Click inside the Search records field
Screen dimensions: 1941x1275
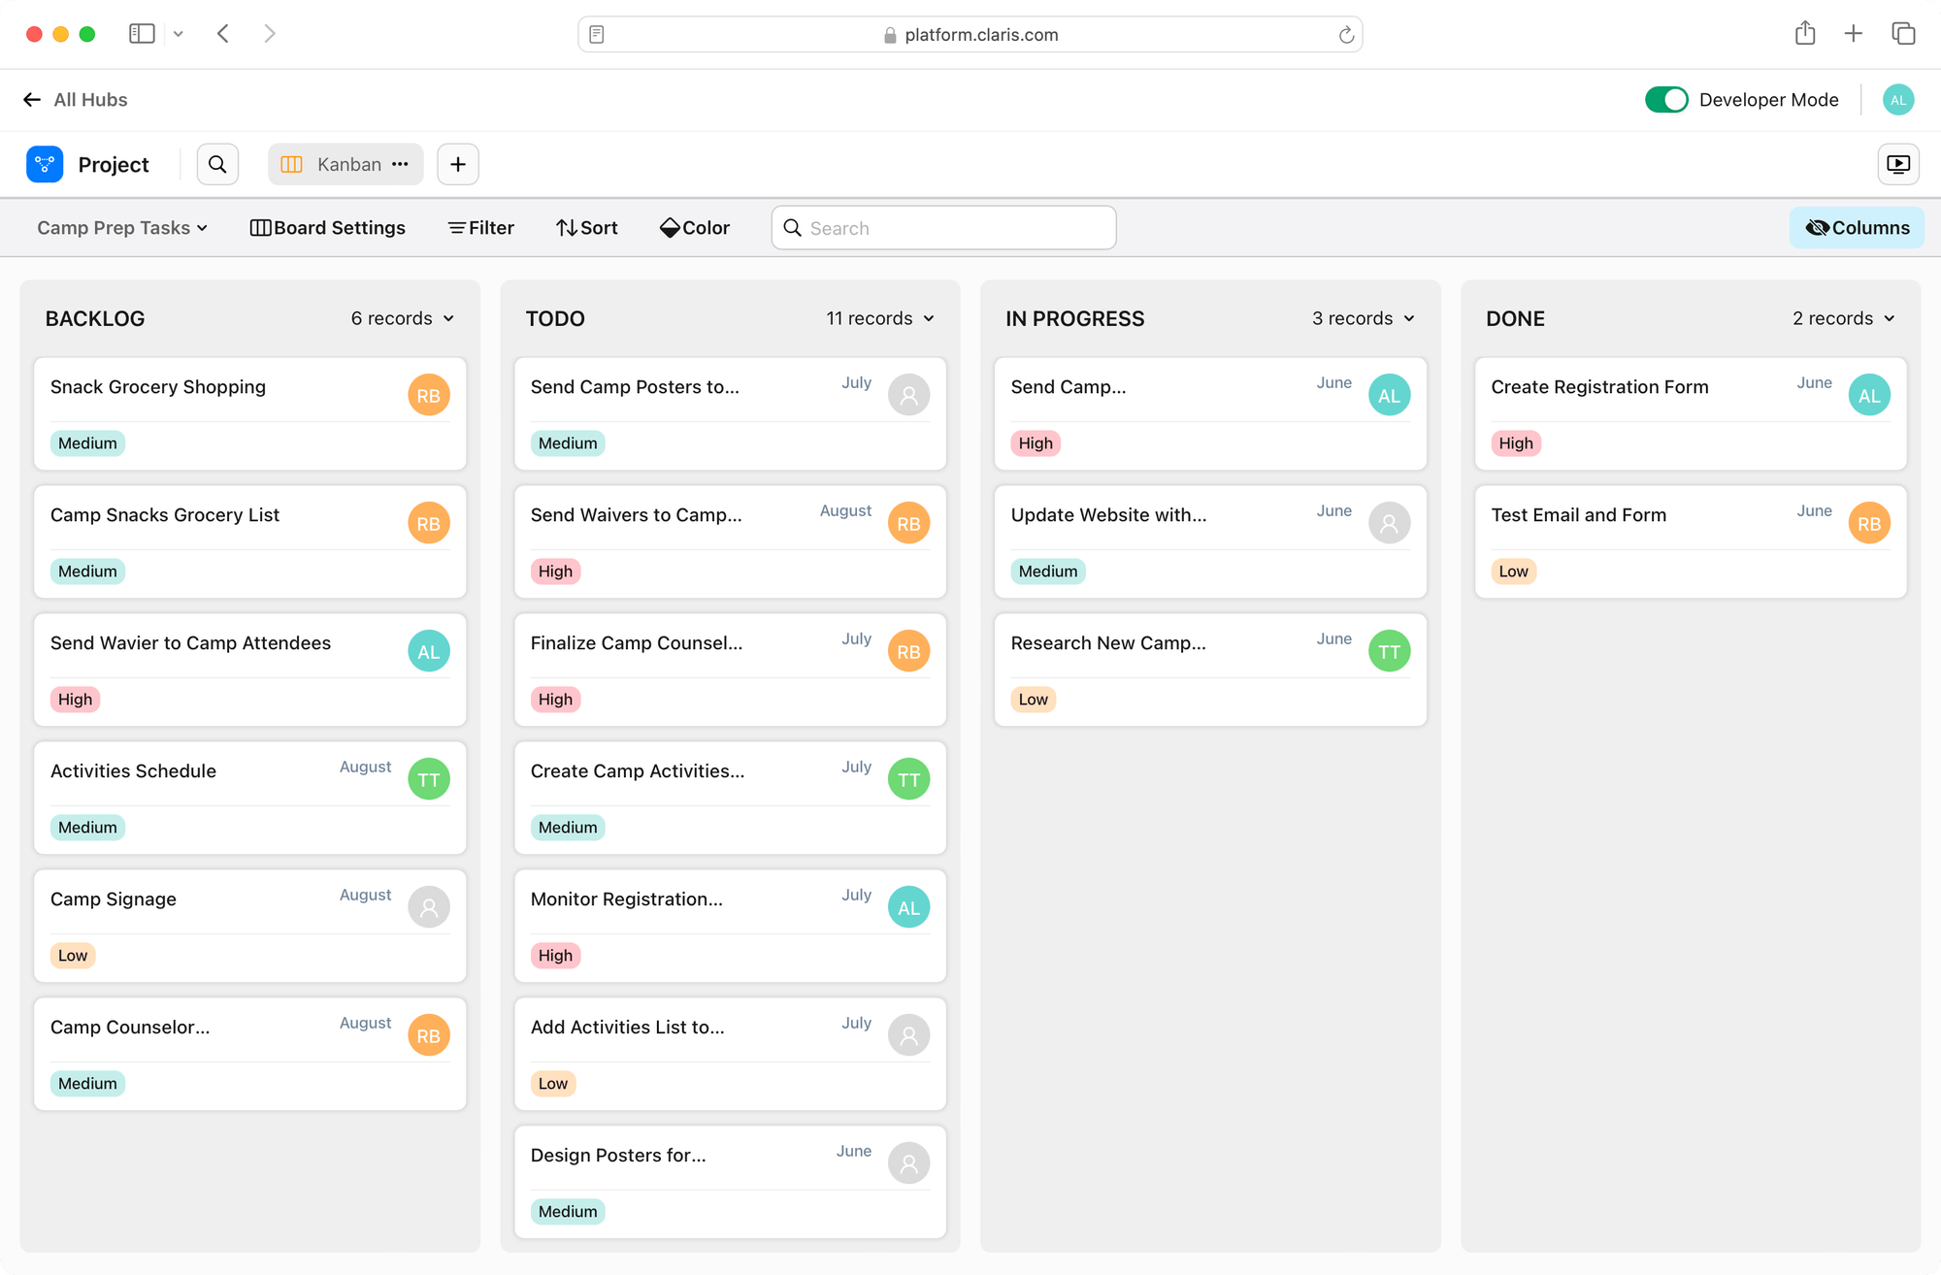click(x=942, y=227)
